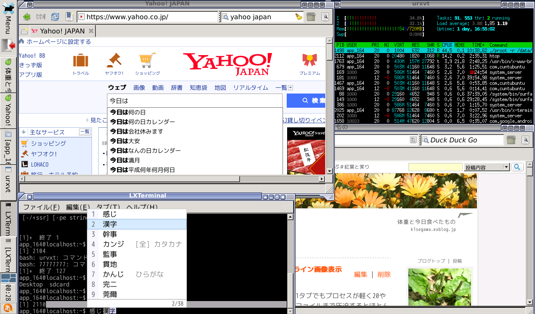Click the Yahoo search box containing 今日は
The height and width of the screenshot is (314, 535).
click(195, 101)
